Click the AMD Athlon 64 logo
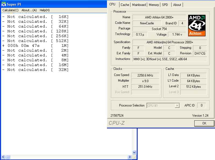 197,25
